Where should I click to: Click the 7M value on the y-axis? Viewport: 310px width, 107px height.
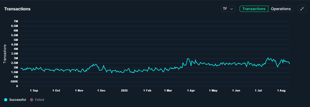[x=16, y=21]
